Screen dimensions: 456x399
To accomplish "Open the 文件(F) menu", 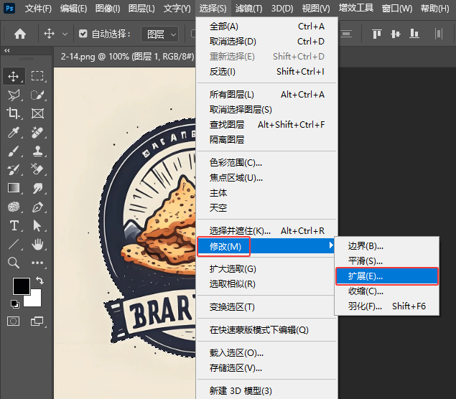I will click(x=38, y=9).
